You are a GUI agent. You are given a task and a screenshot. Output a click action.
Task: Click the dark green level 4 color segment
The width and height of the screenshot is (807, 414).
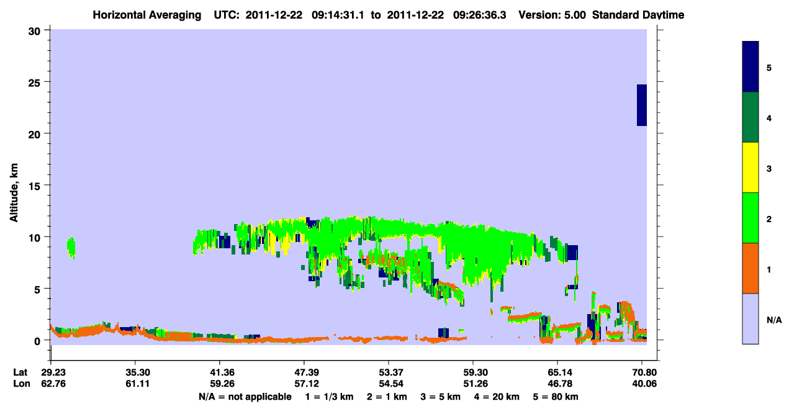pos(750,117)
